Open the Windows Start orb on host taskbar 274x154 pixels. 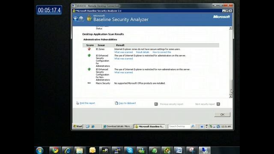40,150
